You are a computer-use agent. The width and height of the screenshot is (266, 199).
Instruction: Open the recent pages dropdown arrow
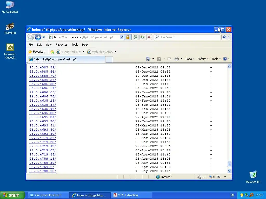[44, 37]
